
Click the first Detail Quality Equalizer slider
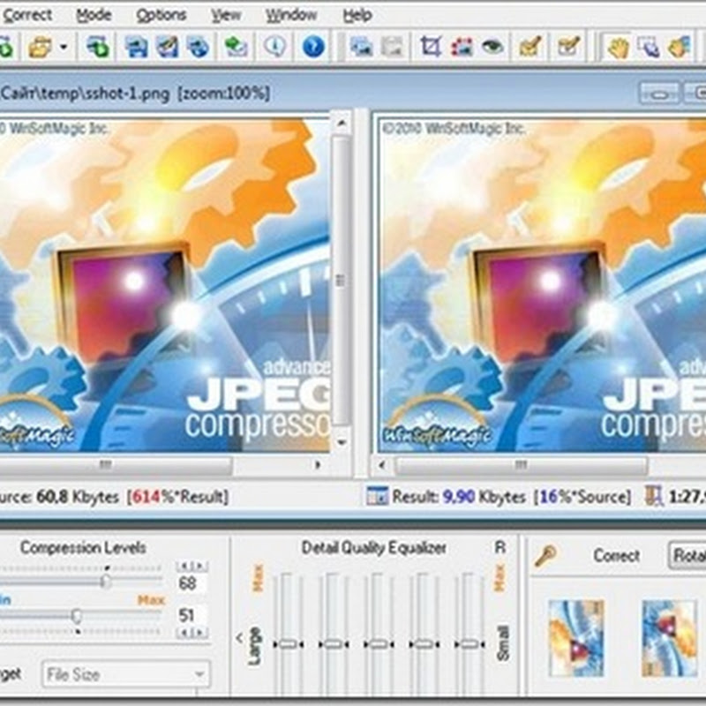point(289,644)
